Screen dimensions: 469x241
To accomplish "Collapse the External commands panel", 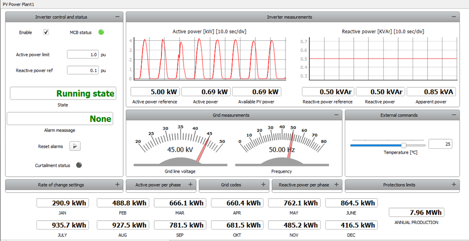I will click(454, 115).
